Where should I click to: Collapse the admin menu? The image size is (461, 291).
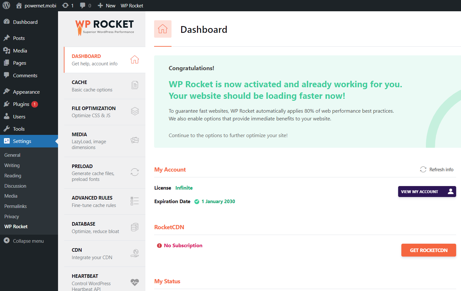pyautogui.click(x=29, y=241)
